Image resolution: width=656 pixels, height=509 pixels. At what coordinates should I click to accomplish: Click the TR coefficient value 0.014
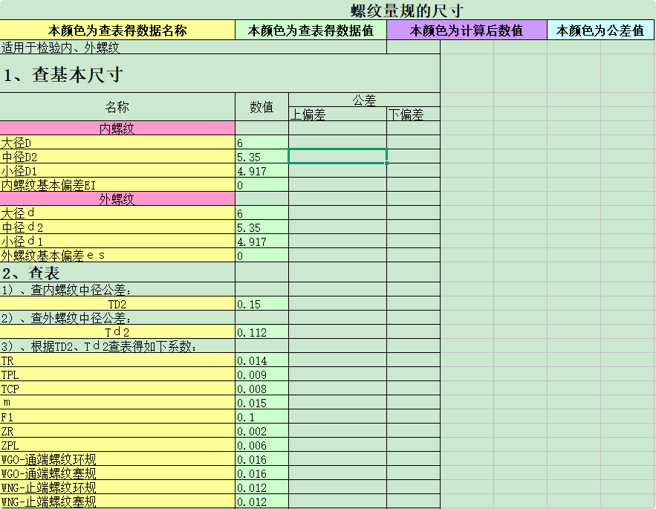[262, 360]
